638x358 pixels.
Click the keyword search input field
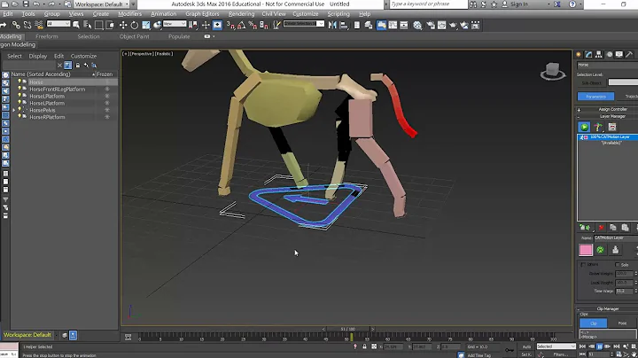point(429,4)
